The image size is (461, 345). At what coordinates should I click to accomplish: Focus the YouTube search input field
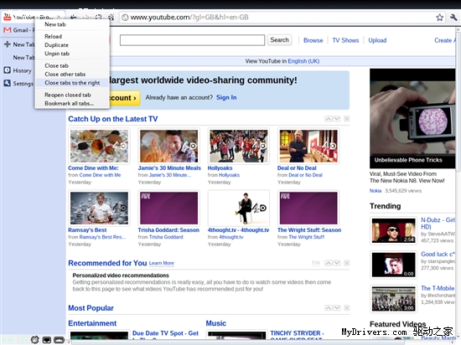pyautogui.click(x=192, y=40)
